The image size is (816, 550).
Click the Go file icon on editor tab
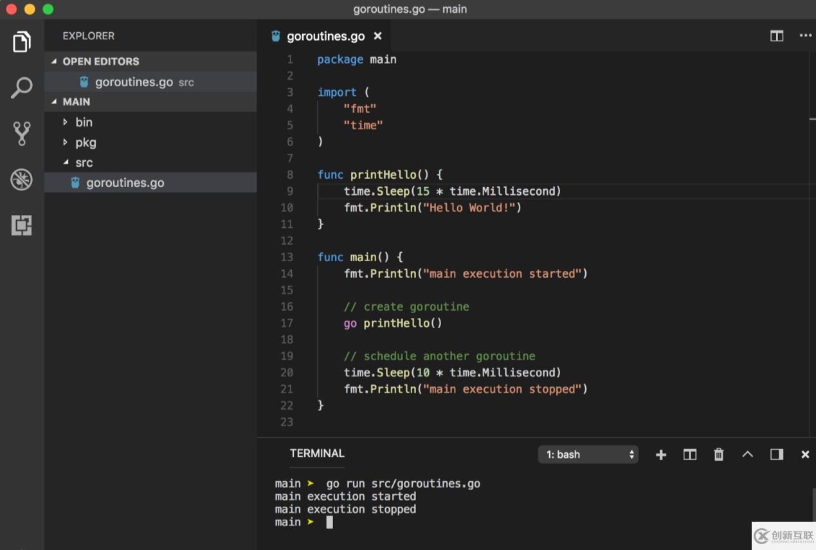coord(276,36)
